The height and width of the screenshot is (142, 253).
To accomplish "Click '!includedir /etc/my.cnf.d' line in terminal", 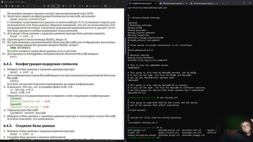I will [x=142, y=123].
